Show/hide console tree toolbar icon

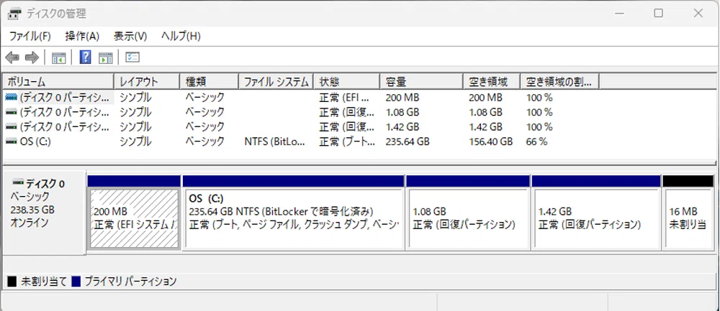59,57
